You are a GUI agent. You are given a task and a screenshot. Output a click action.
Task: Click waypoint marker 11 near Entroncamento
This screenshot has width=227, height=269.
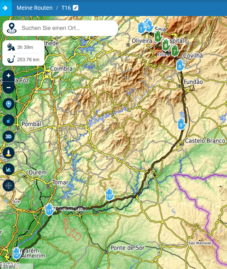tap(50, 210)
